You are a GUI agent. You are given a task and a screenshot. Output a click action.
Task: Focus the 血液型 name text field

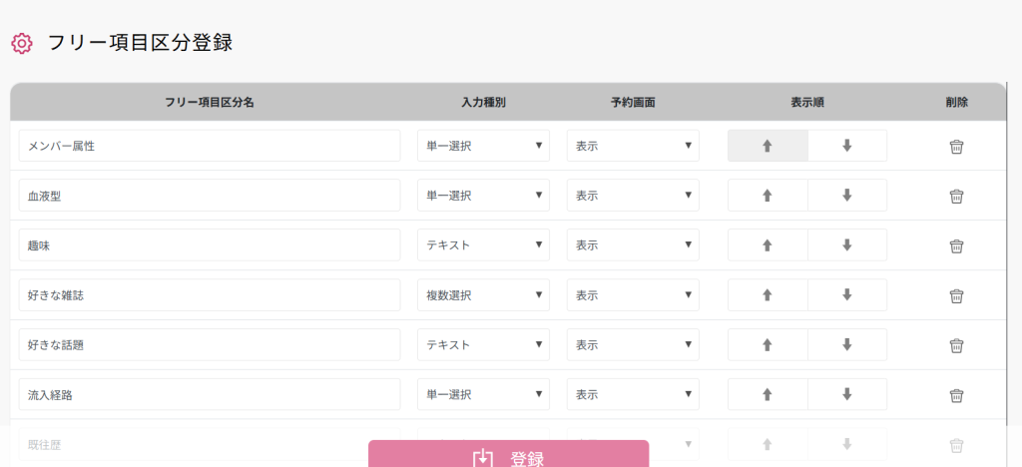coord(209,196)
